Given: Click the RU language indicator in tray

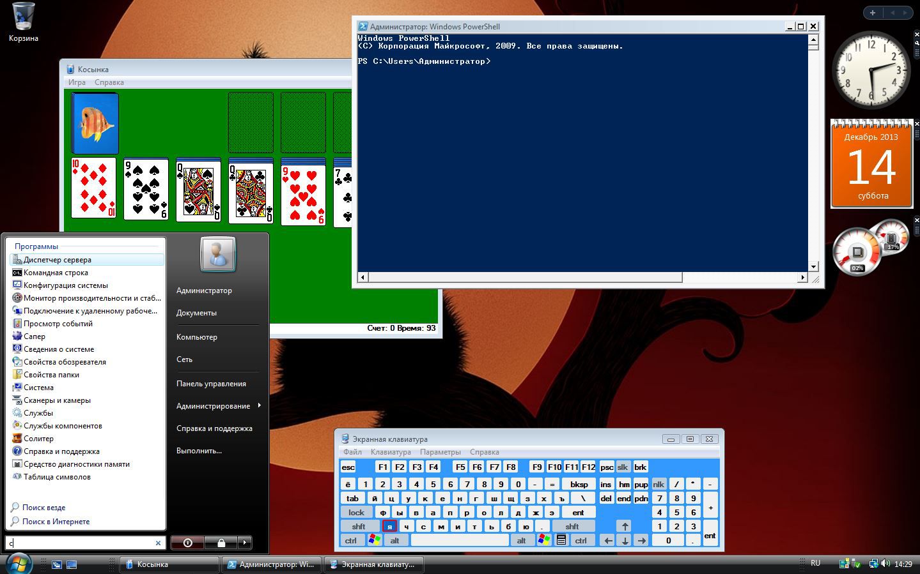Looking at the screenshot, I should [815, 563].
